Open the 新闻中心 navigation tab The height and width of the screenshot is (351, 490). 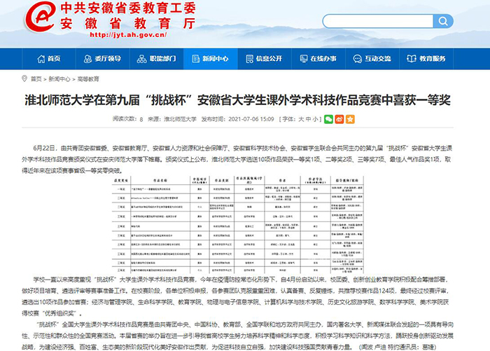[x=211, y=59]
